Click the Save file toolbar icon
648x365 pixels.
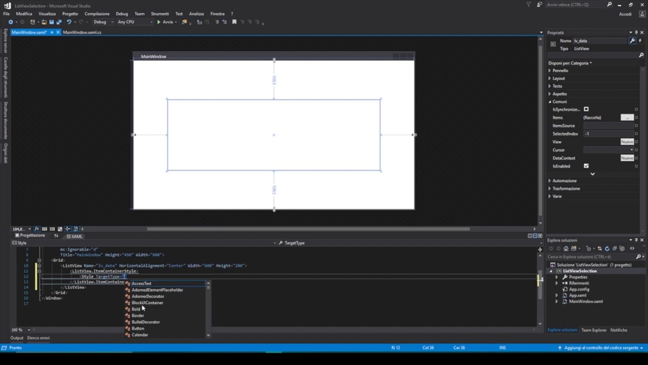coord(52,22)
